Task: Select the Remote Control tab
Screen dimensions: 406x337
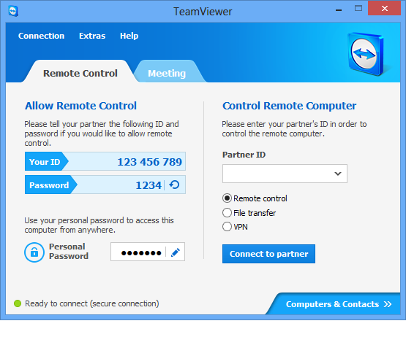Action: pyautogui.click(x=80, y=73)
